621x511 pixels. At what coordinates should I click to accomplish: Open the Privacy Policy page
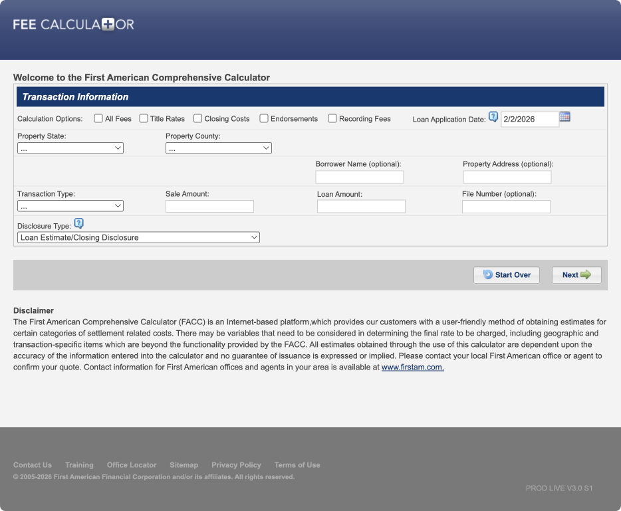click(x=236, y=464)
